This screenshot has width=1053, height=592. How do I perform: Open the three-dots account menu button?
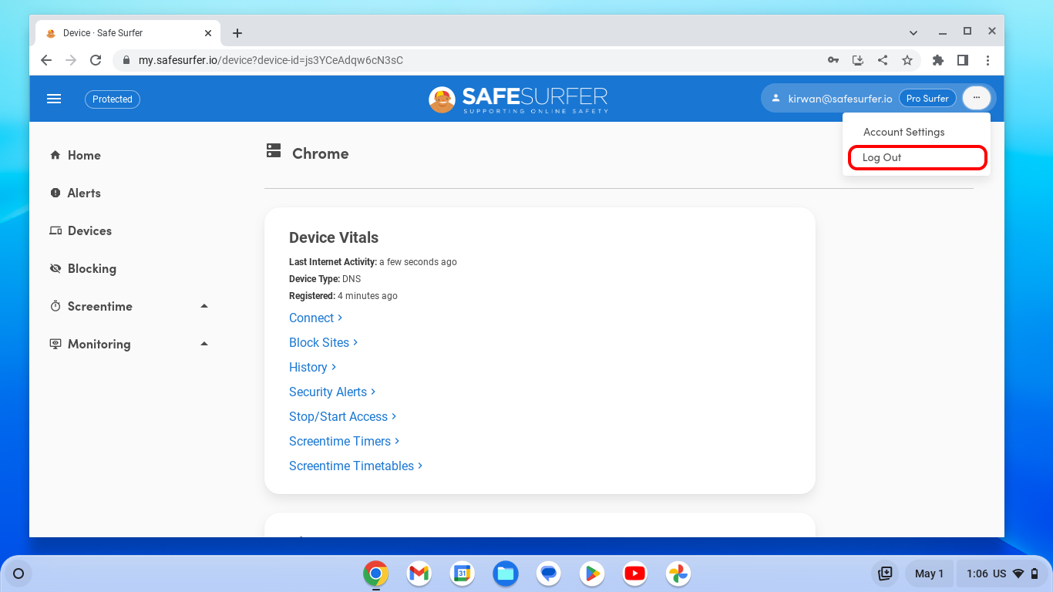click(976, 98)
